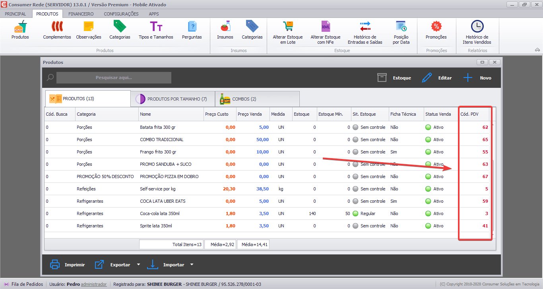Select the COMBO TRADICIONAL product row
The image size is (543, 289).
click(267, 140)
